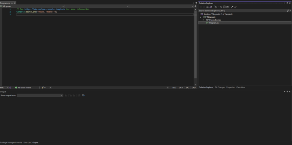The image size is (292, 145).
Task: Click the editor split window plus icon
Action: click(x=195, y=6)
